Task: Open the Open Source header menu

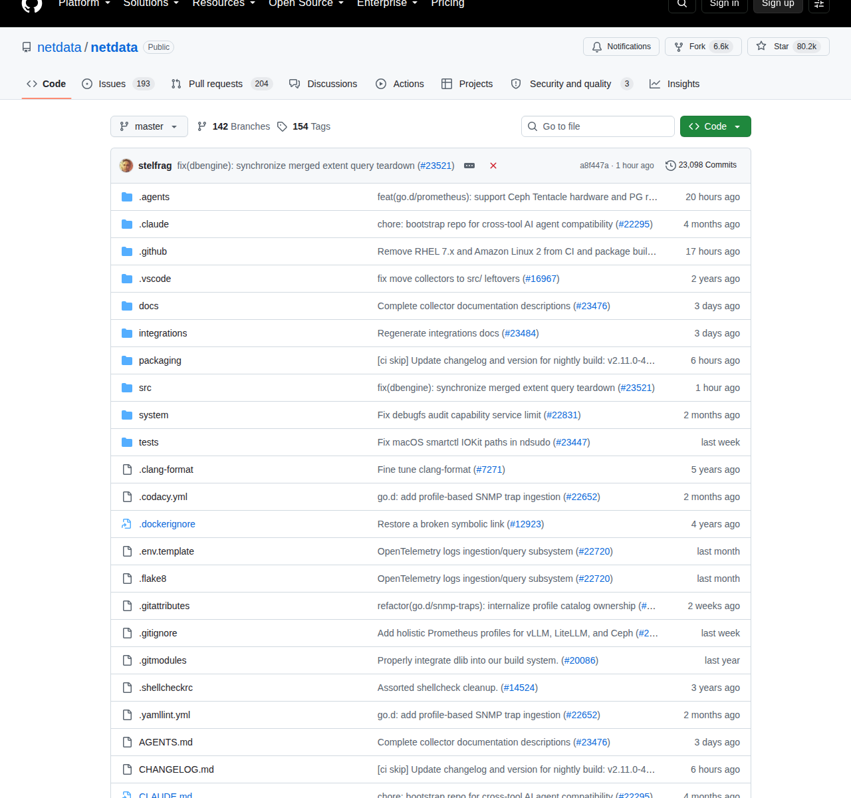Action: (x=306, y=3)
